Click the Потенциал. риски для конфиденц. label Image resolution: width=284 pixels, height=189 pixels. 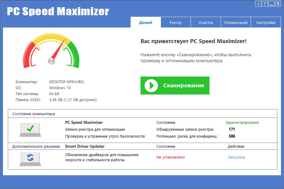click(187, 136)
